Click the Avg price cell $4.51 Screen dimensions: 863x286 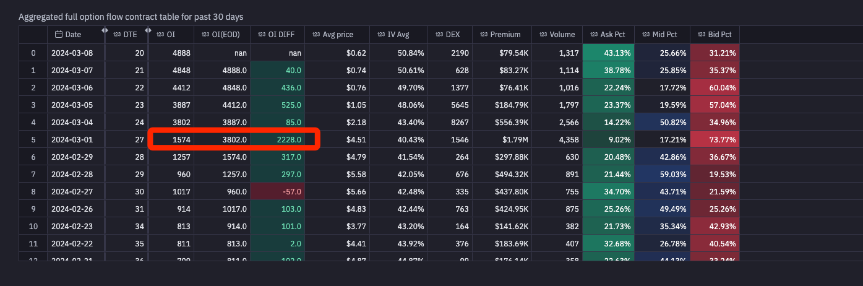(x=338, y=140)
